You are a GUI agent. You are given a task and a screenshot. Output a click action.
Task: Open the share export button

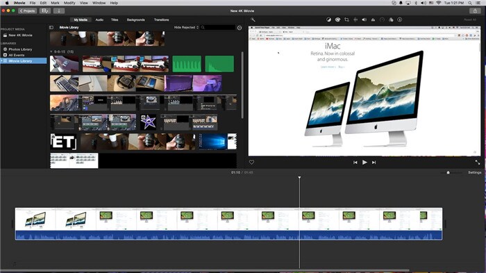(x=475, y=11)
